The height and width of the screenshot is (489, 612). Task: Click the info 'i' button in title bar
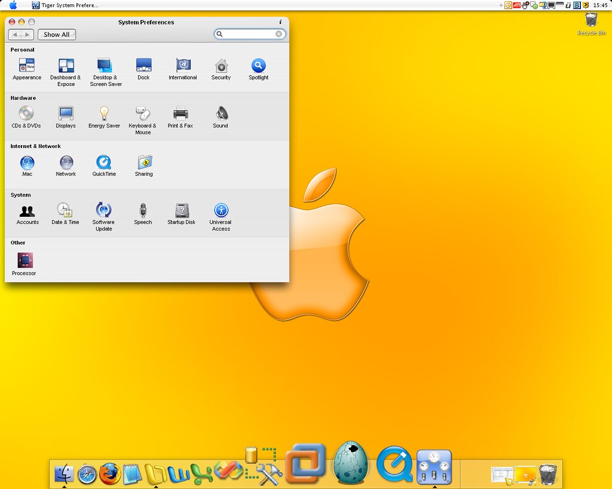tap(280, 22)
